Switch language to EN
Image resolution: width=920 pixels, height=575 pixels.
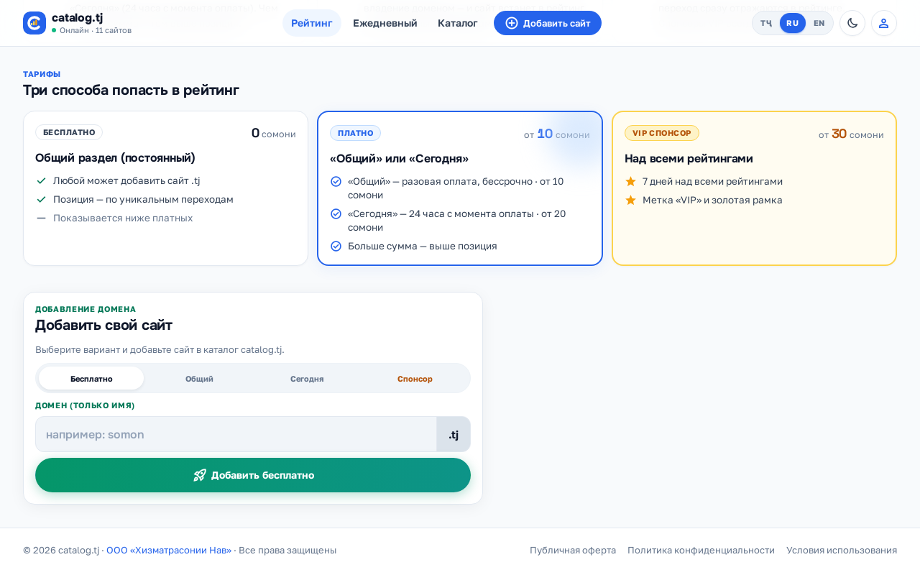tap(819, 23)
